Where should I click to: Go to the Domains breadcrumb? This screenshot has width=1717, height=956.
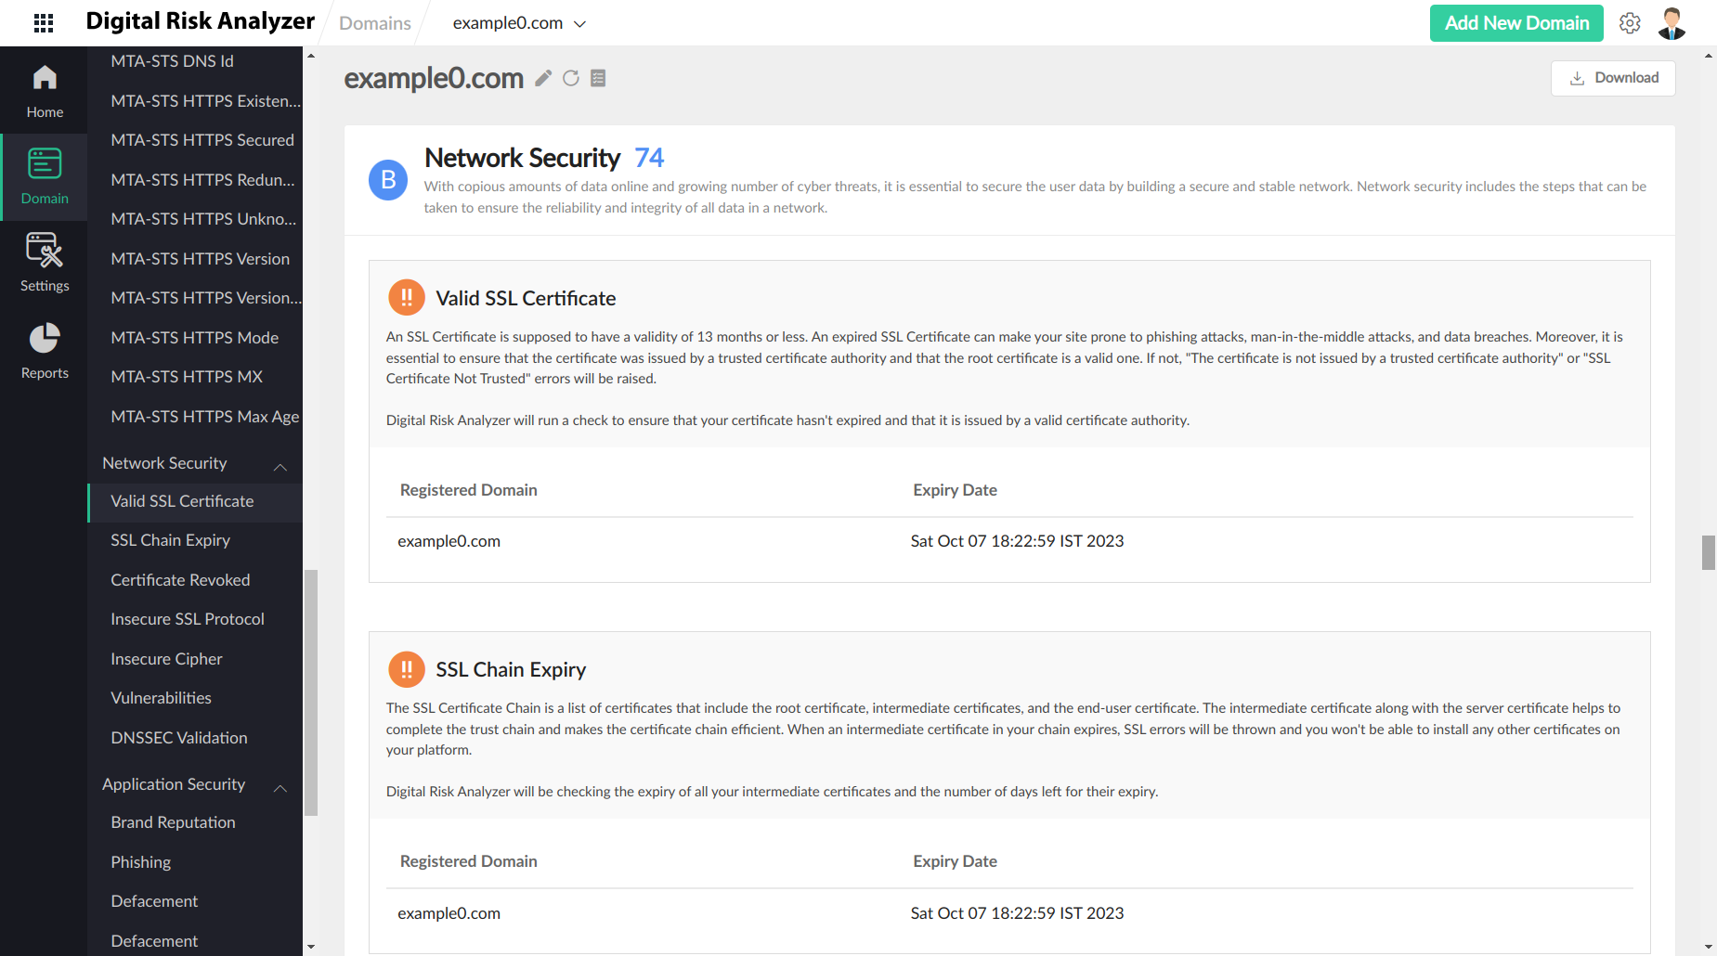374,23
